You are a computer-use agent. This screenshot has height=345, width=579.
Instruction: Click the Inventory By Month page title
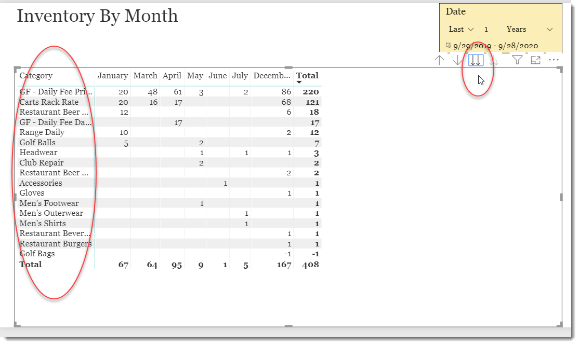click(98, 16)
